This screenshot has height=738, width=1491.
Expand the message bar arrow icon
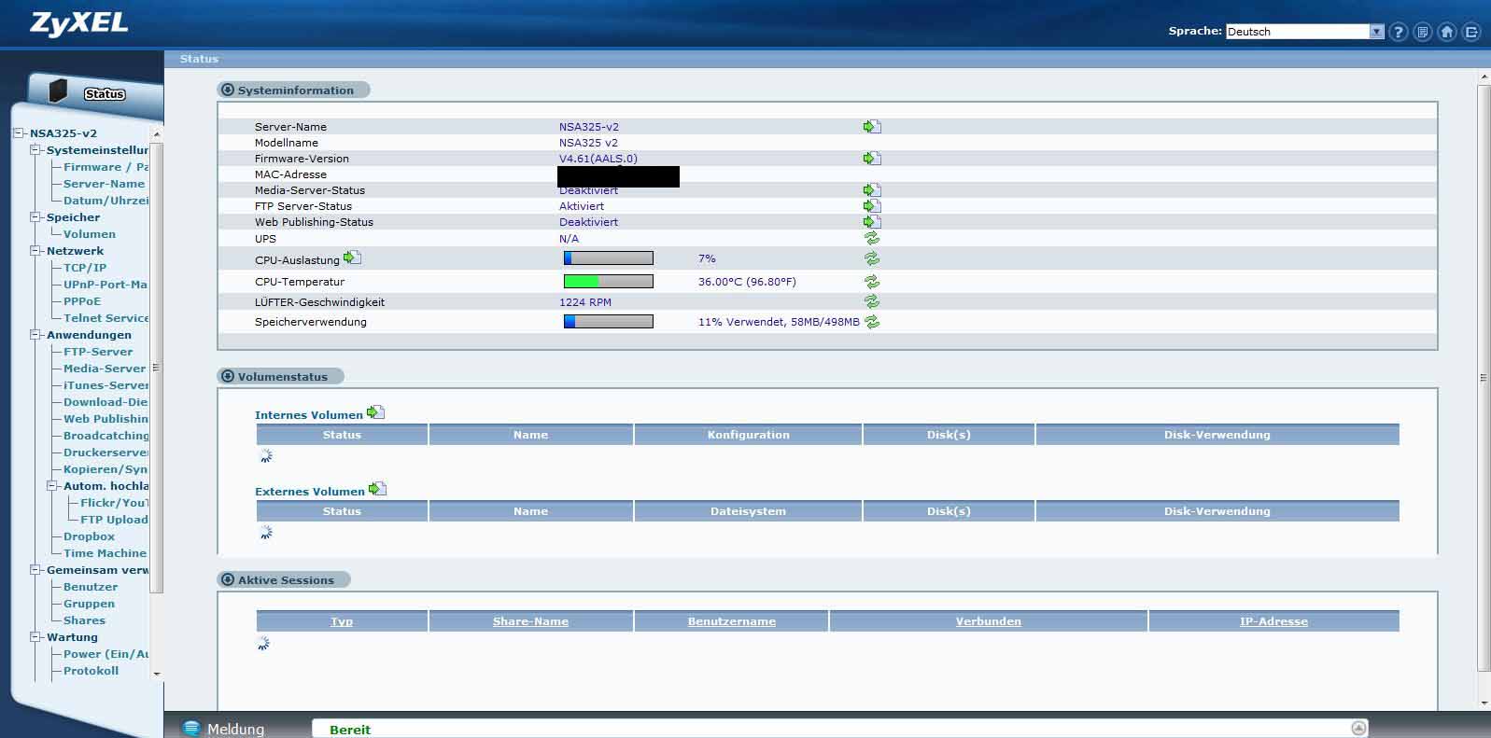coord(1359,728)
